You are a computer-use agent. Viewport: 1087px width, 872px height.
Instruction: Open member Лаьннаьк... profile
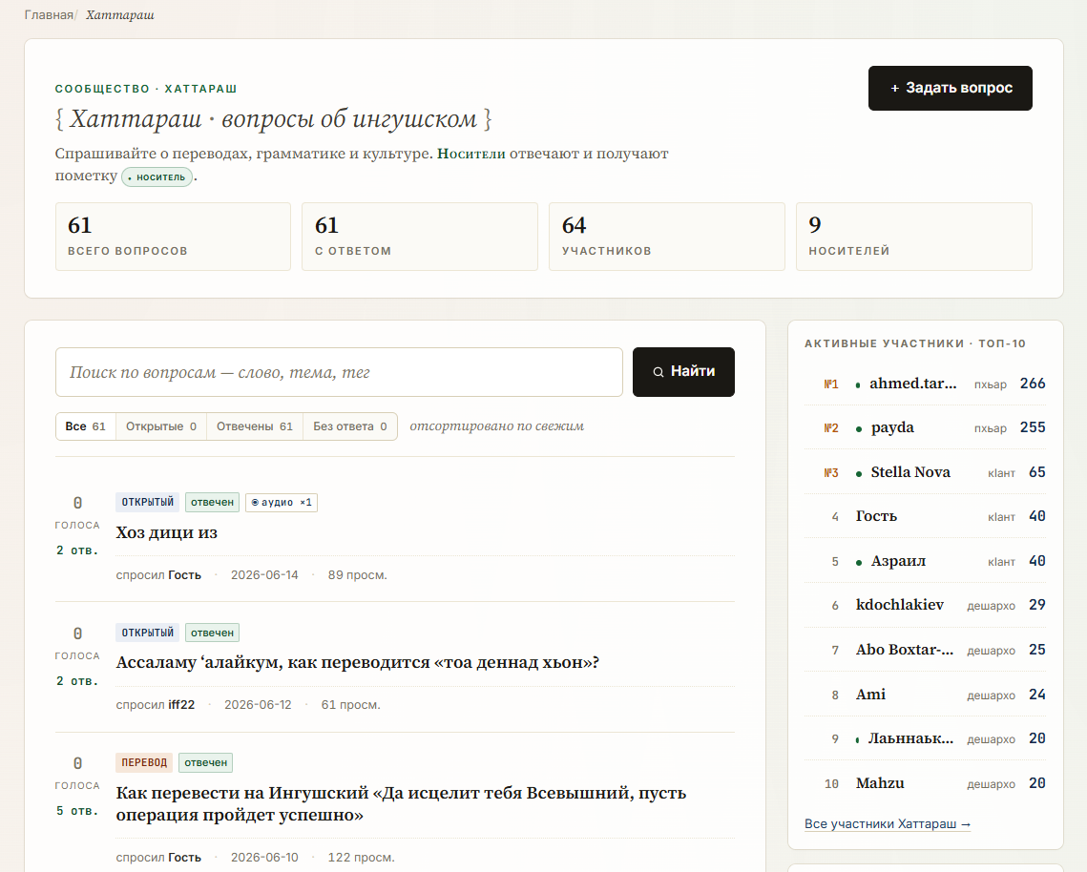coord(910,738)
